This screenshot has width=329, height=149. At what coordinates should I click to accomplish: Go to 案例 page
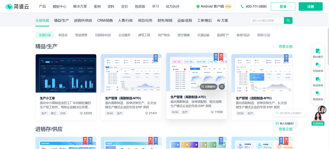[97, 6]
